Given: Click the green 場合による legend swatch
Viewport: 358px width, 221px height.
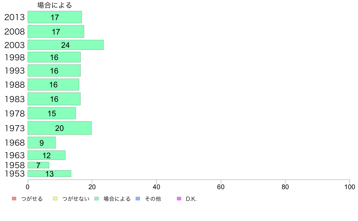Looking at the screenshot, I should 96,199.
